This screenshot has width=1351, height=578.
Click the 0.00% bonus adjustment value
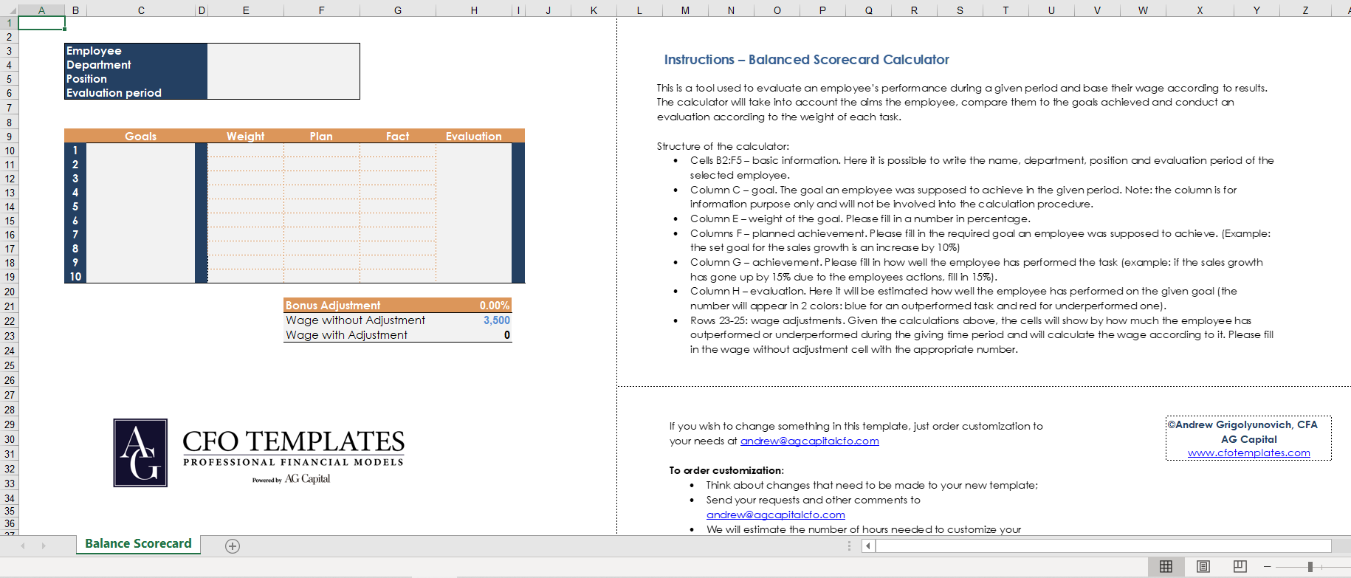pos(474,306)
